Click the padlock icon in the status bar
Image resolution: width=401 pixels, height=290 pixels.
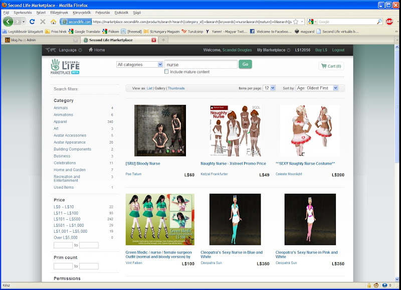(x=369, y=285)
